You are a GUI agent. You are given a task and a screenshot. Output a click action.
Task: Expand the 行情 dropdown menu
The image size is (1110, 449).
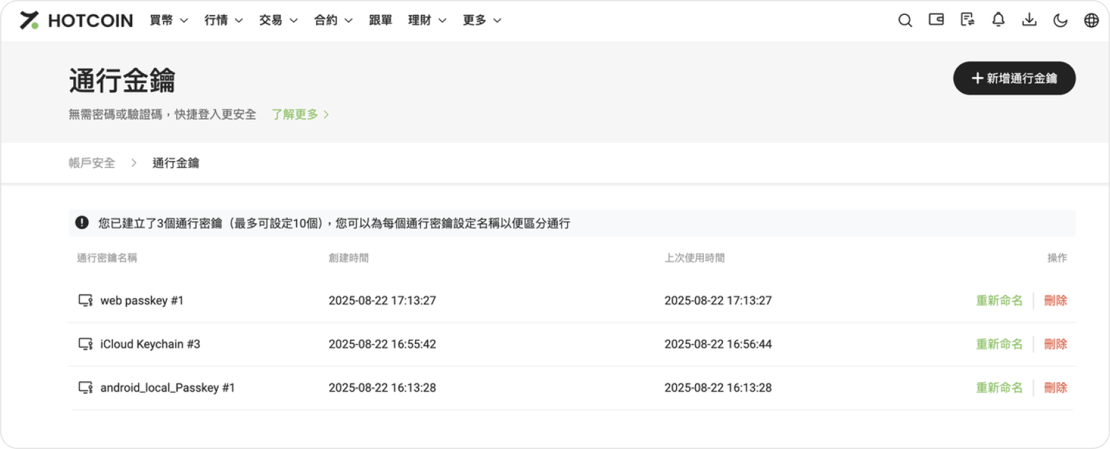[223, 20]
